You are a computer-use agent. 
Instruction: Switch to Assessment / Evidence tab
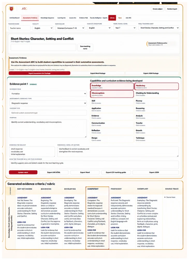pos(30,18)
